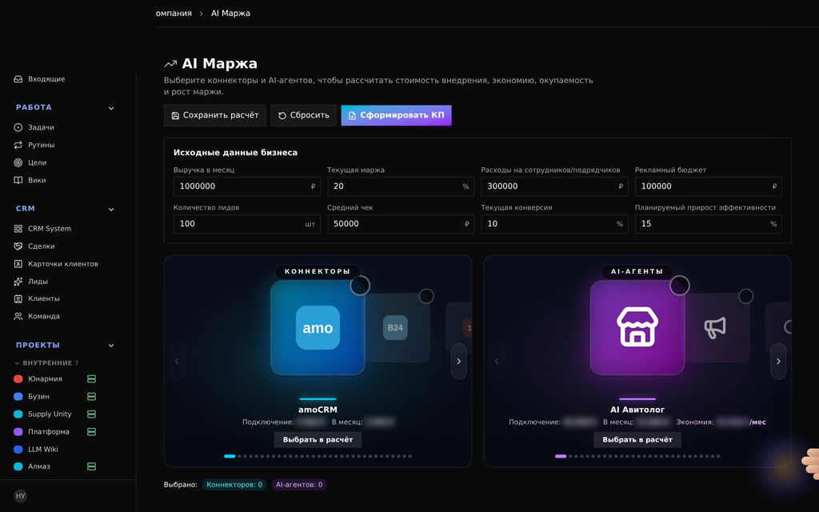The width and height of the screenshot is (819, 512).
Task: Click the Сформировать КП button
Action: coord(397,115)
